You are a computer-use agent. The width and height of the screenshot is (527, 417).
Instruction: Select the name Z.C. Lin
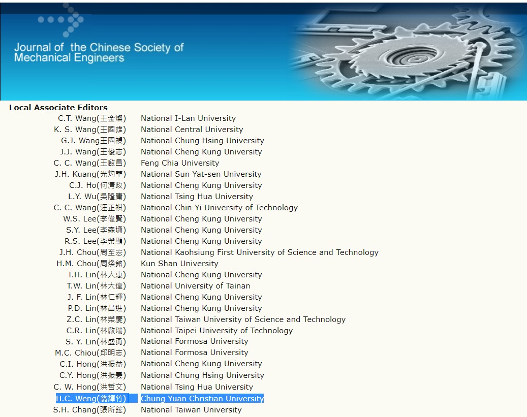point(96,319)
